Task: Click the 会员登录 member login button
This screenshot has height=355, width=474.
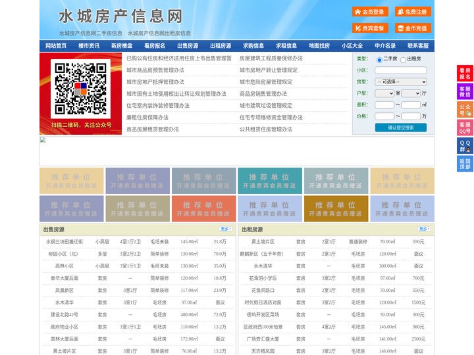Action: (x=370, y=12)
